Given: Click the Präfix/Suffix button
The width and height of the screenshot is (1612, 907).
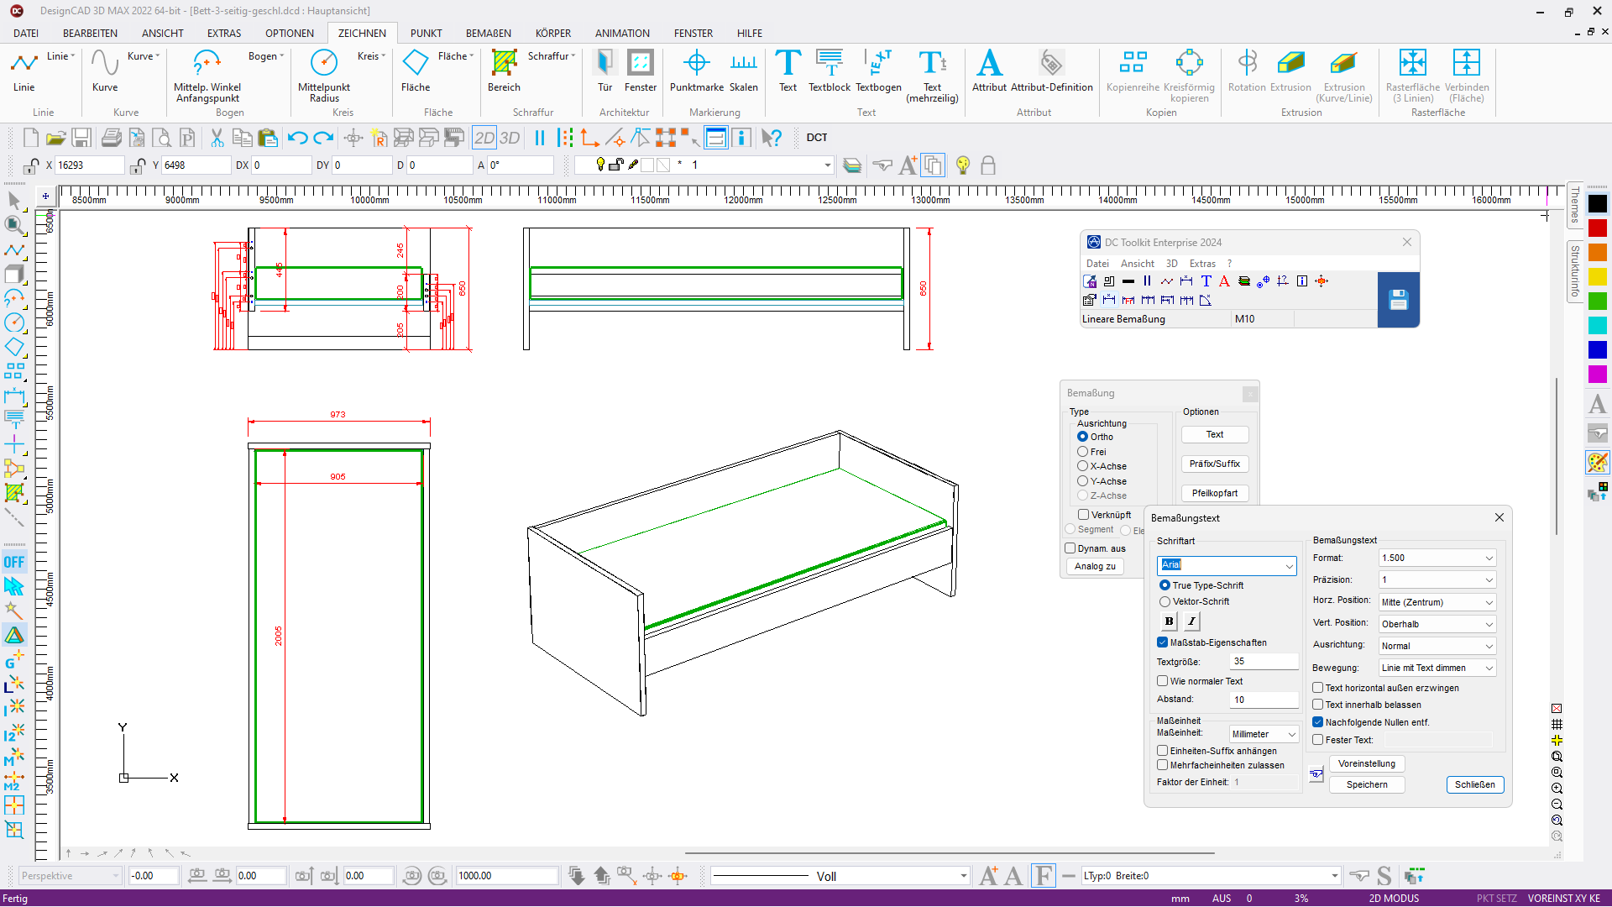Looking at the screenshot, I should click(1214, 464).
